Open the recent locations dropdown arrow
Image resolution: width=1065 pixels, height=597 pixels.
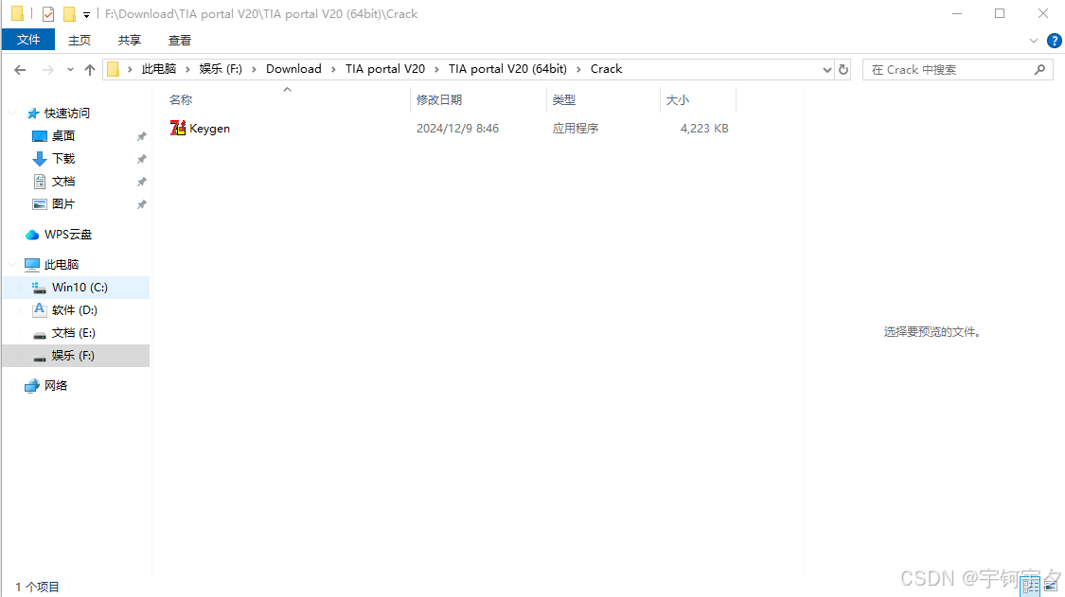(70, 70)
